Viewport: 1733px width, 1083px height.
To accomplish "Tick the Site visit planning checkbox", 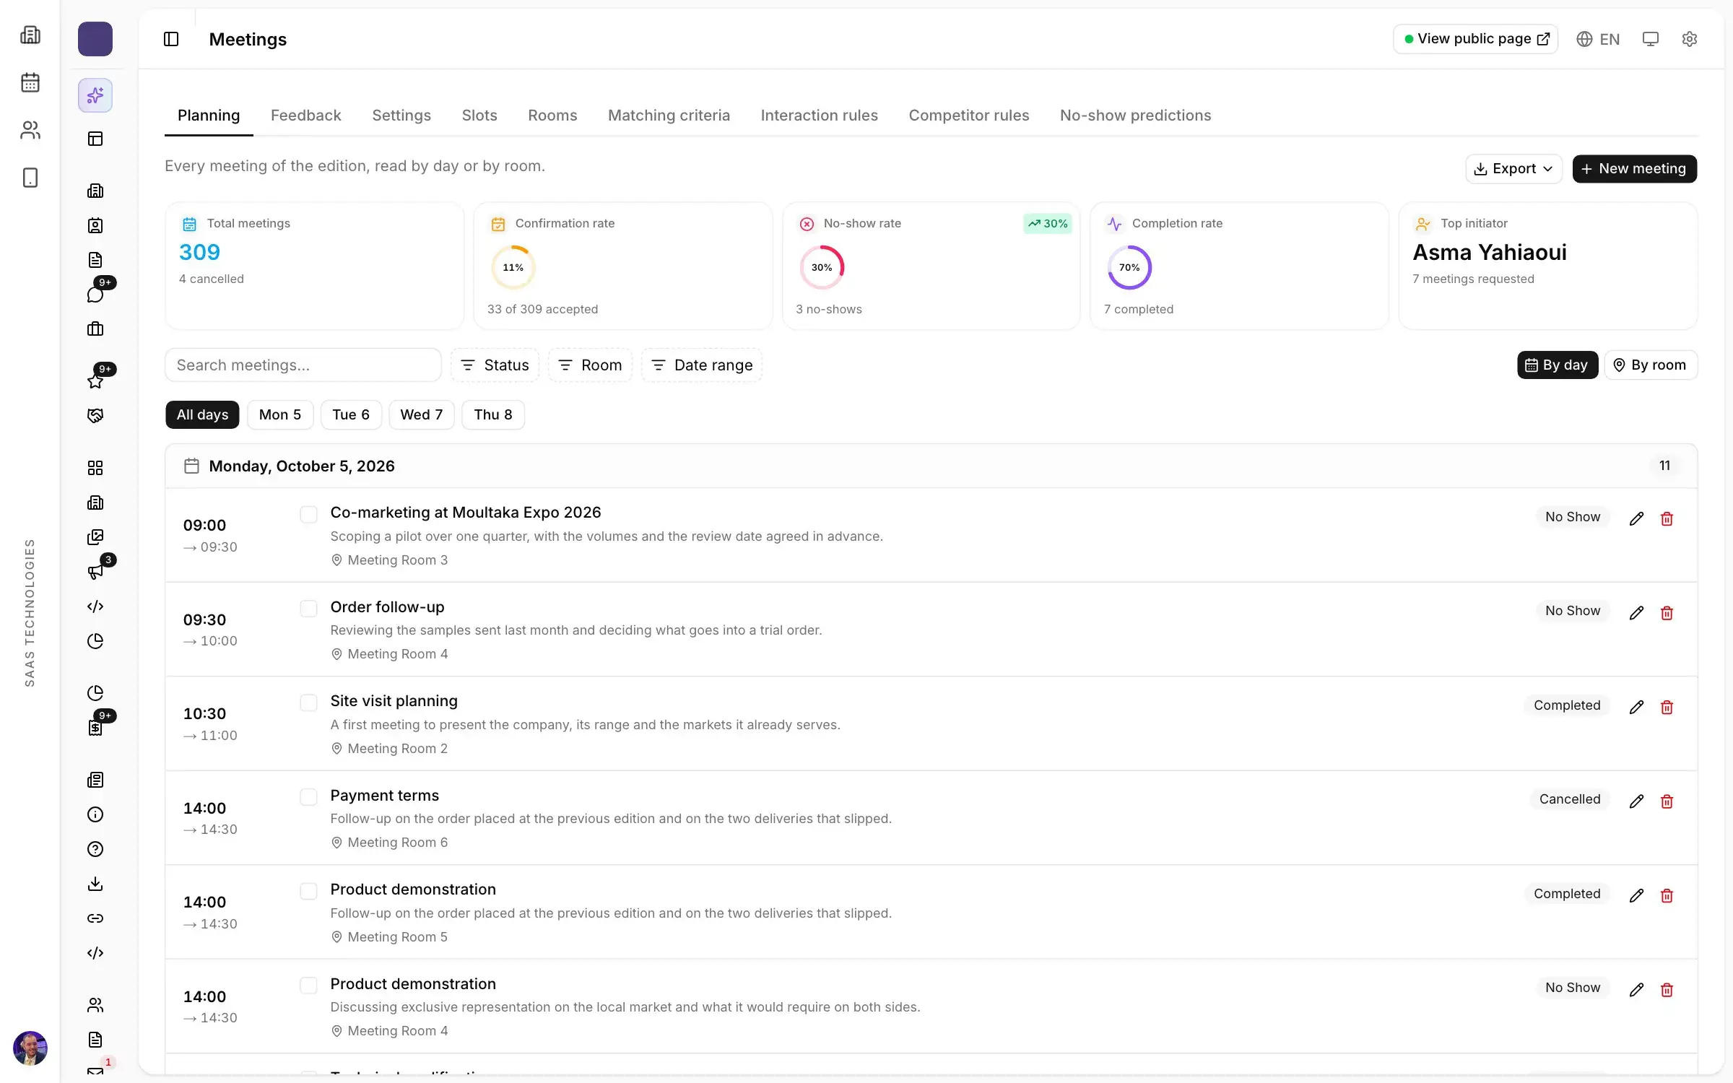I will pos(308,703).
